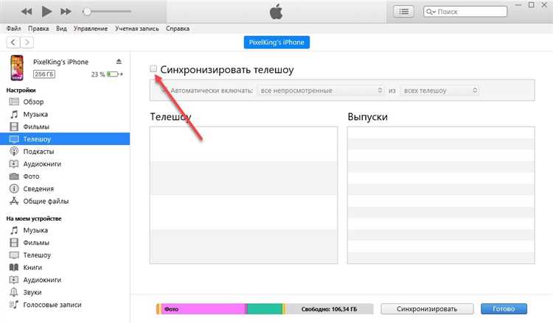Enable the Синхронизировать телешоу checkbox

pos(153,68)
